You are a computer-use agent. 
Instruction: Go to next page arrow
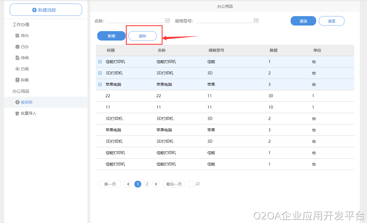click(156, 184)
